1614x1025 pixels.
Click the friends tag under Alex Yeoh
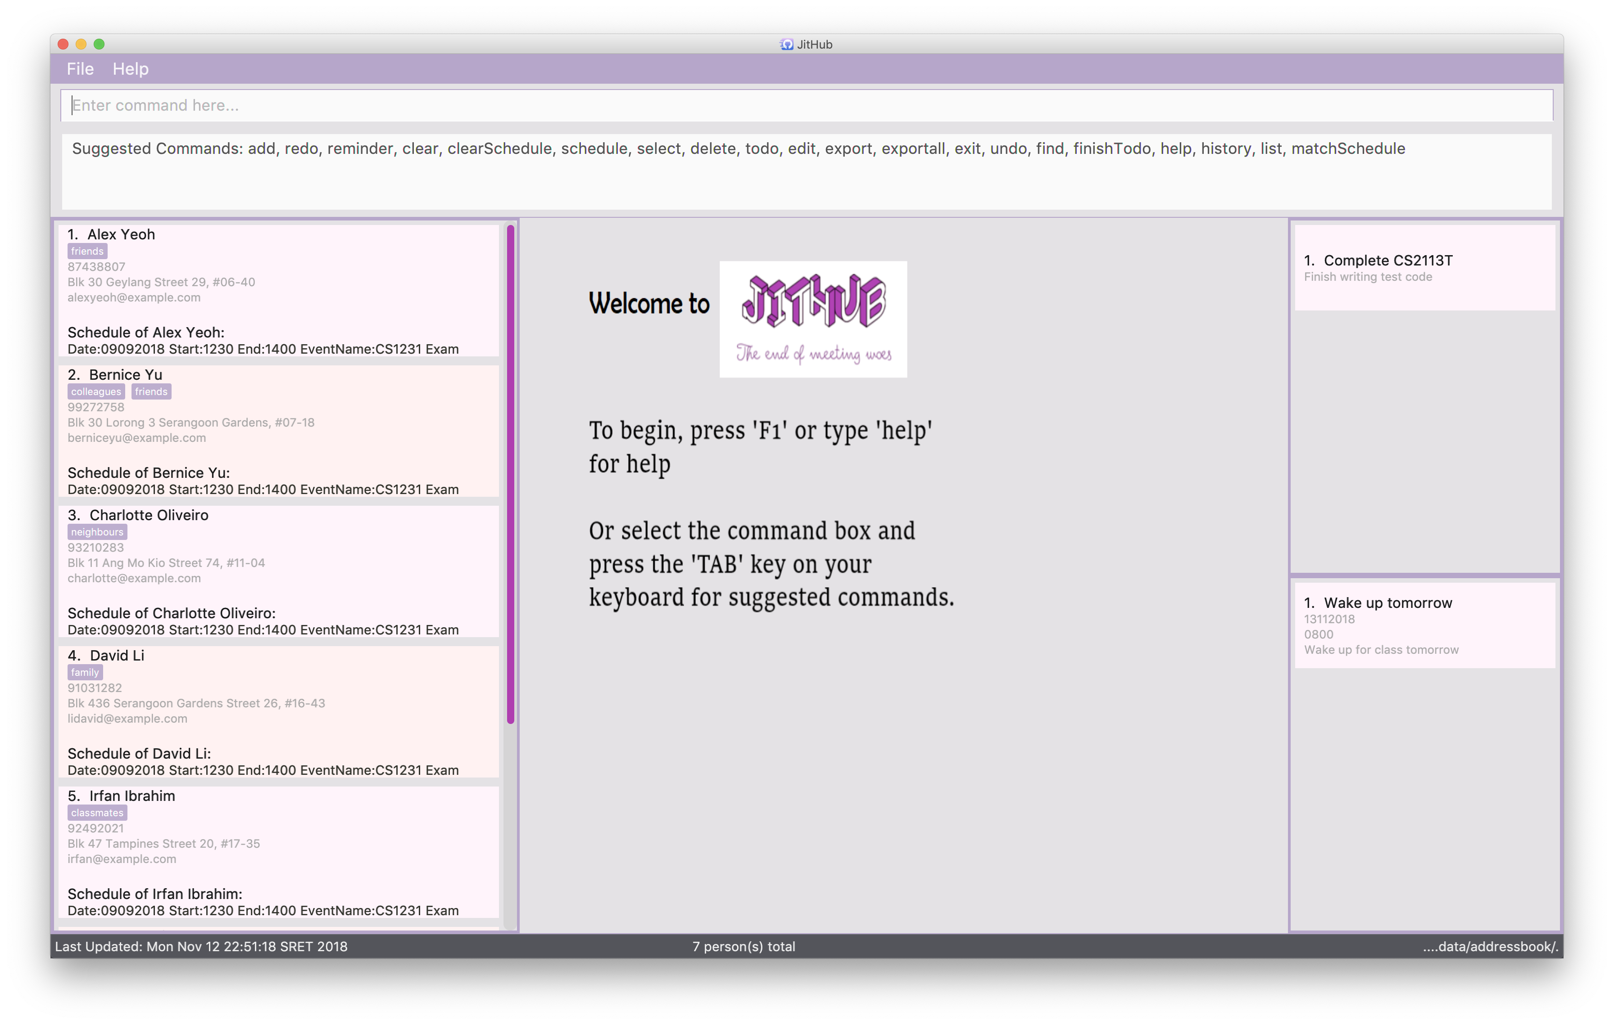click(x=87, y=252)
